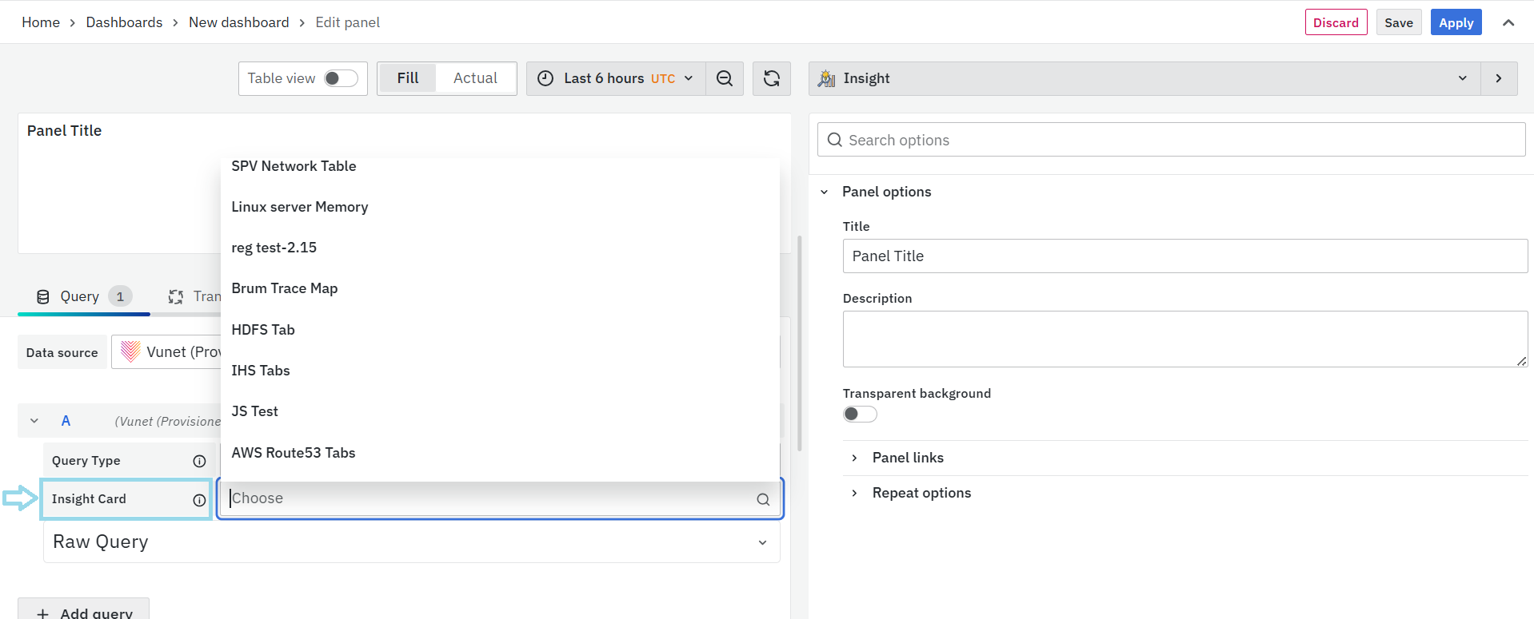Click the Search options input field
This screenshot has width=1534, height=619.
[1170, 140]
